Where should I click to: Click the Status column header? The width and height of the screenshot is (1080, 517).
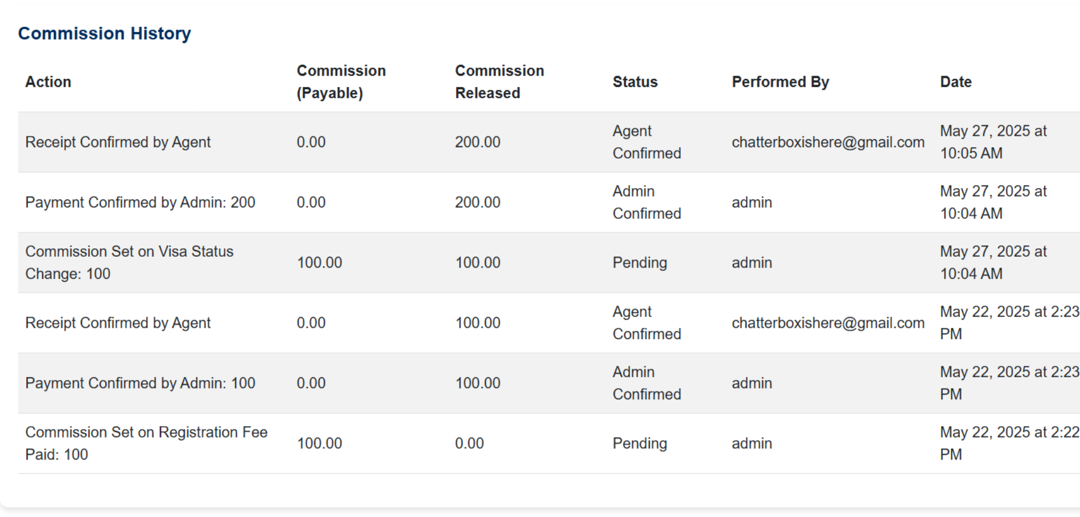click(634, 82)
